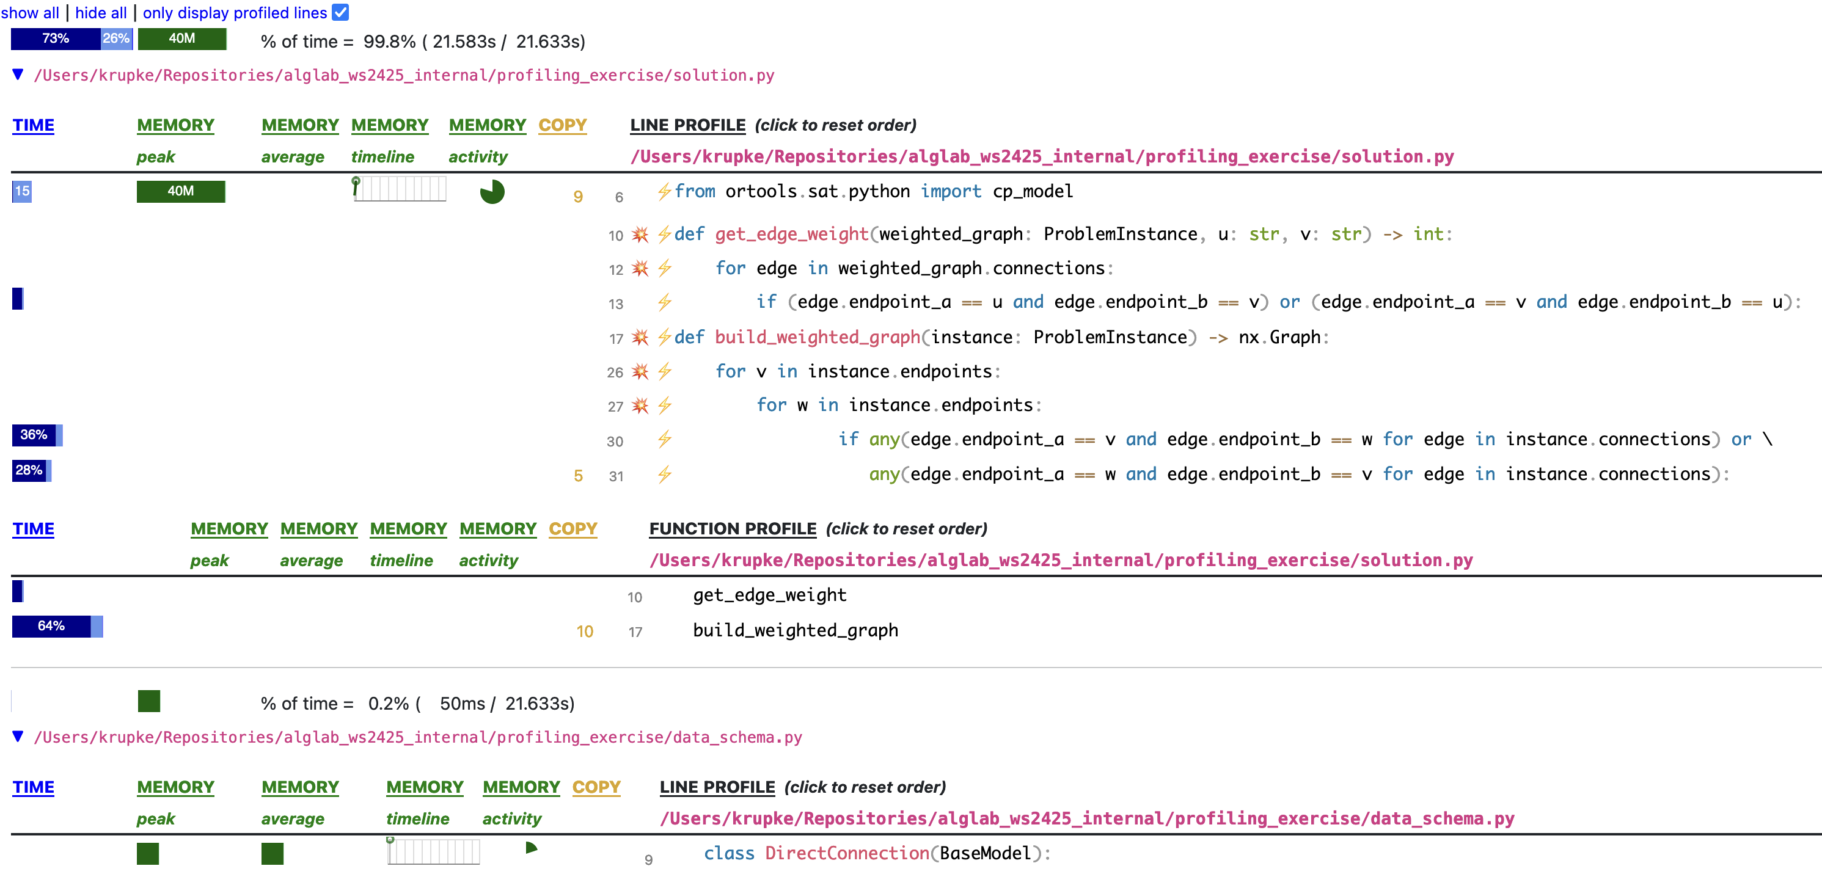Reset order via top LINE PROFILE header
This screenshot has height=877, width=1822.
687,125
